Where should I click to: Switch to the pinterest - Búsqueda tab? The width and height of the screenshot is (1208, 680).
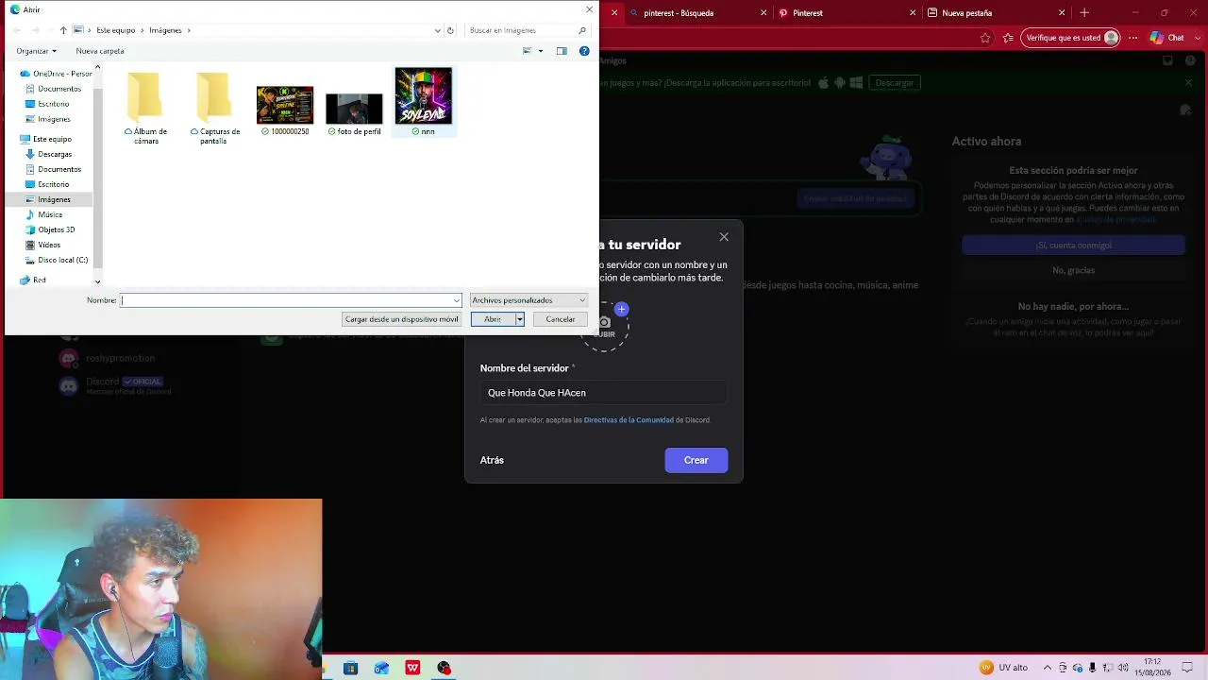679,13
